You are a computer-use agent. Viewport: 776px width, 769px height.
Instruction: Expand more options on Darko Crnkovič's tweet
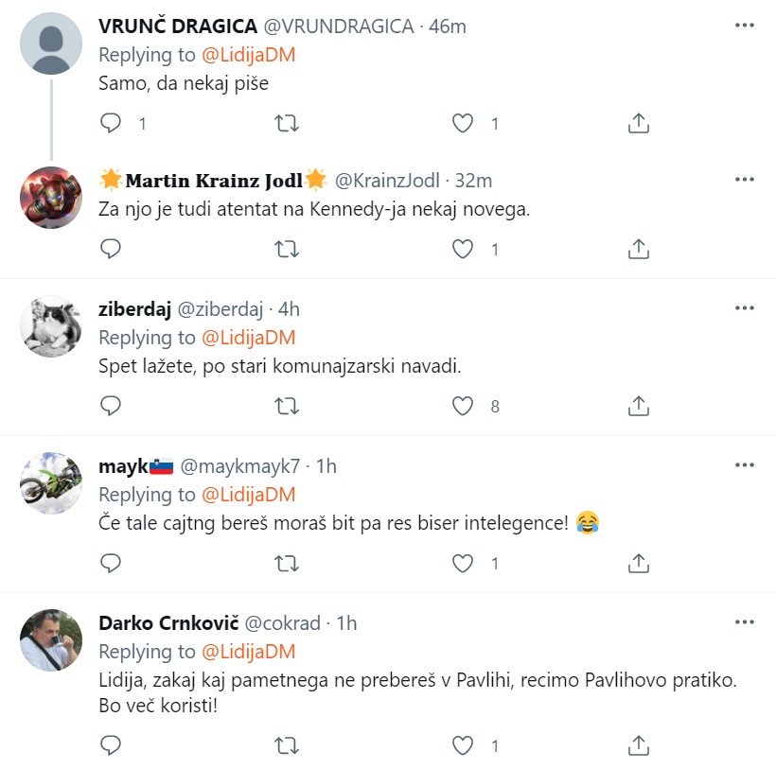[x=744, y=622]
